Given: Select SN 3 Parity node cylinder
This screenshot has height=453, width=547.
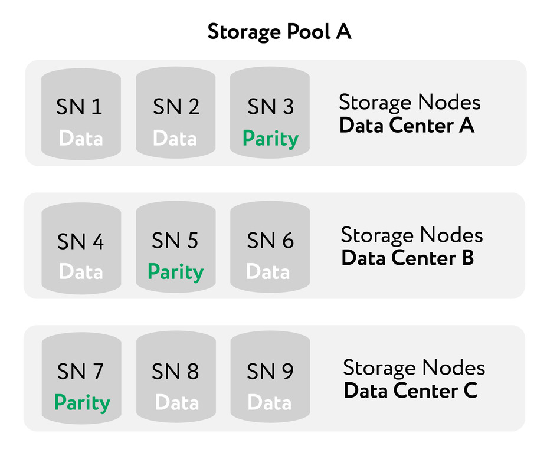Looking at the screenshot, I should pos(270,113).
